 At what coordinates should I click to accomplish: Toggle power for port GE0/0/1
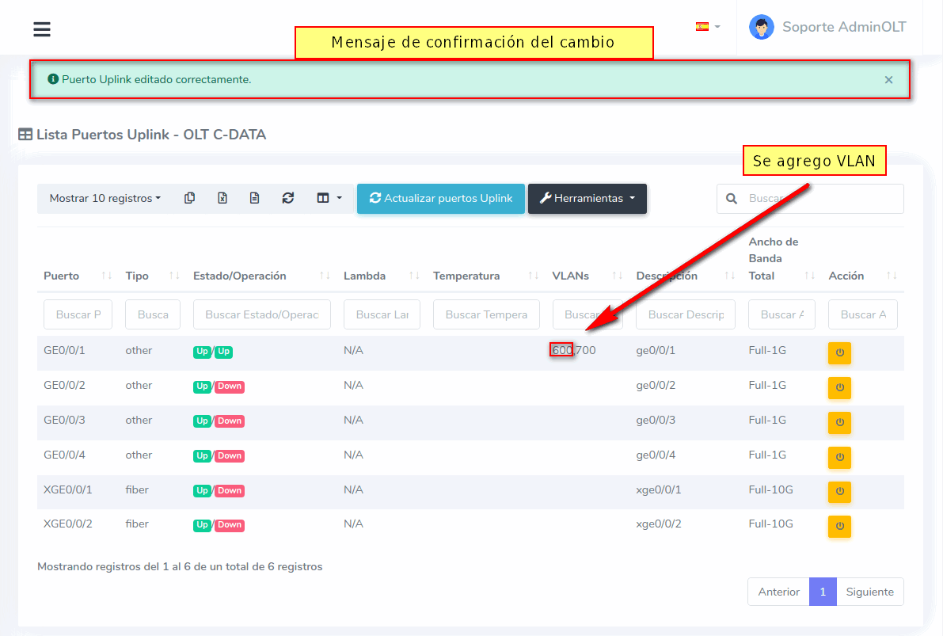[839, 352]
